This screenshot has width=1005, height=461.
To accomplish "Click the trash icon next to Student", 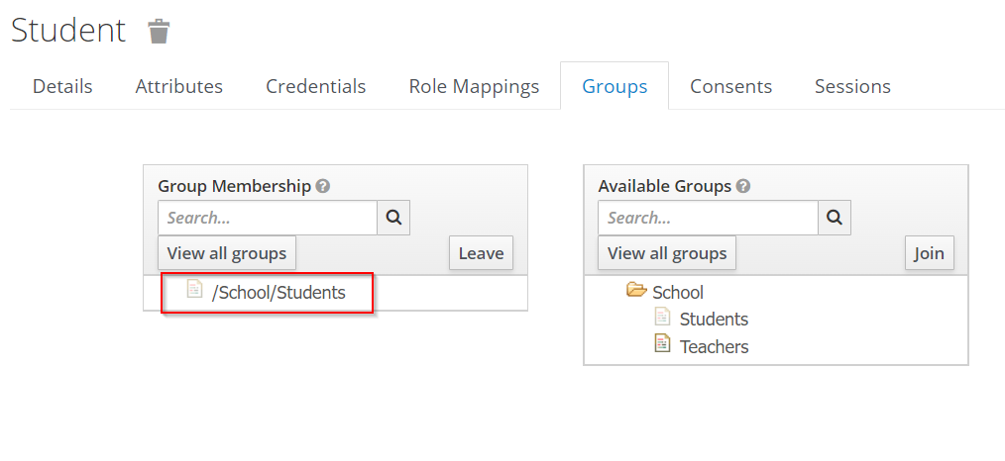I will (x=159, y=32).
